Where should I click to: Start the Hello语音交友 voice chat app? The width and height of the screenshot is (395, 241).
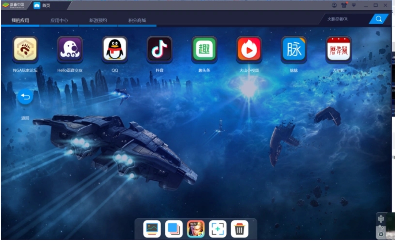pyautogui.click(x=70, y=49)
